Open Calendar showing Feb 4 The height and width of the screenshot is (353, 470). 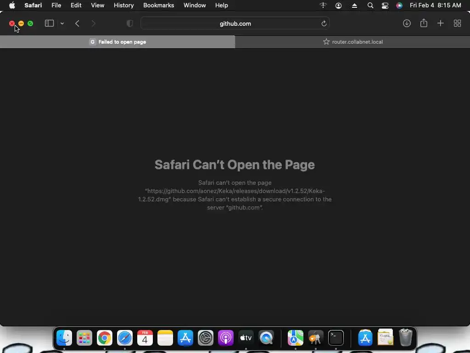(145, 338)
